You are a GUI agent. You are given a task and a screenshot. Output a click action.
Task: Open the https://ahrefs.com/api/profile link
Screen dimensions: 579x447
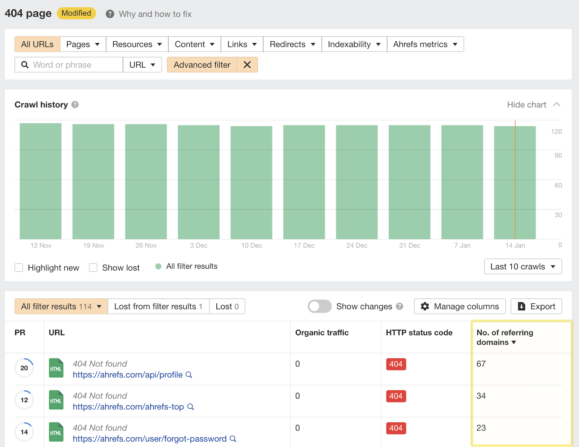[128, 375]
